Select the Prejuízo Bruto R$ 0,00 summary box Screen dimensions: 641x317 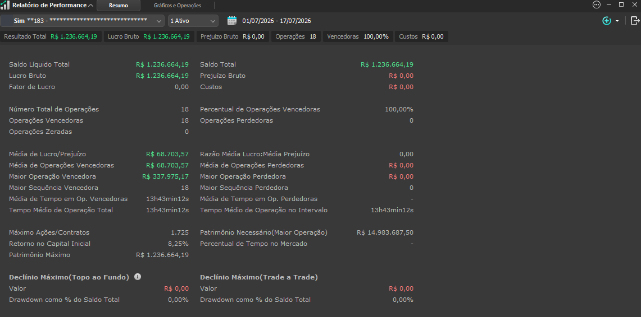point(233,36)
